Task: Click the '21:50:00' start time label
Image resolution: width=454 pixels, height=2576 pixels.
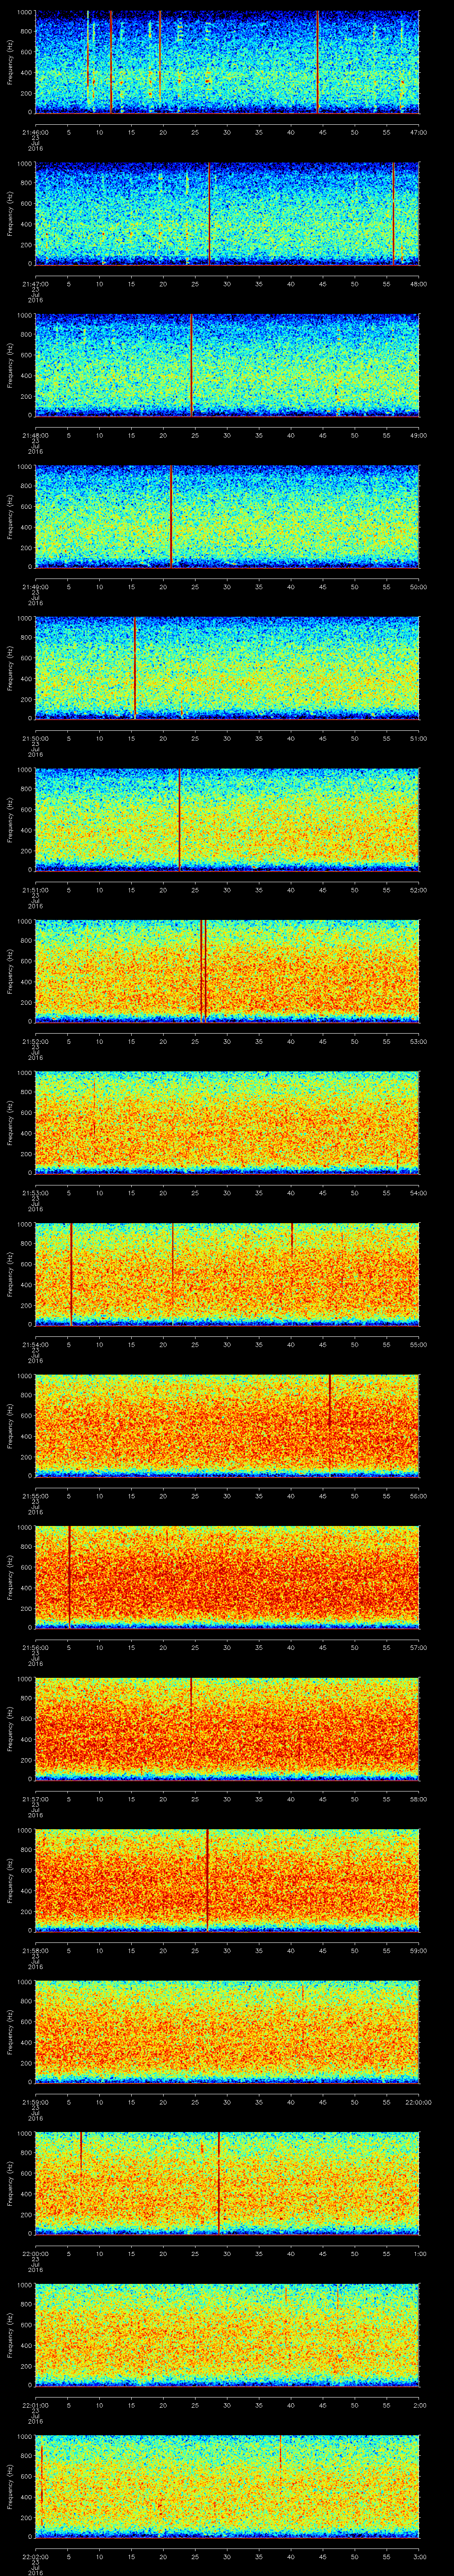Action: pyautogui.click(x=35, y=738)
